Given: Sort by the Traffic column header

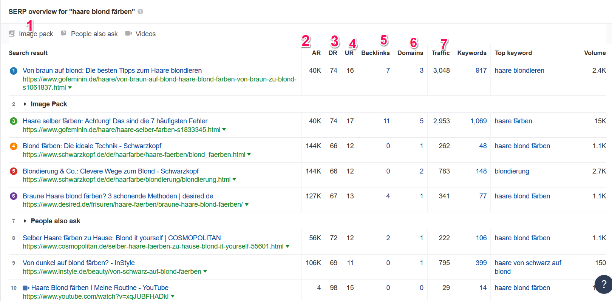Looking at the screenshot, I should [440, 53].
